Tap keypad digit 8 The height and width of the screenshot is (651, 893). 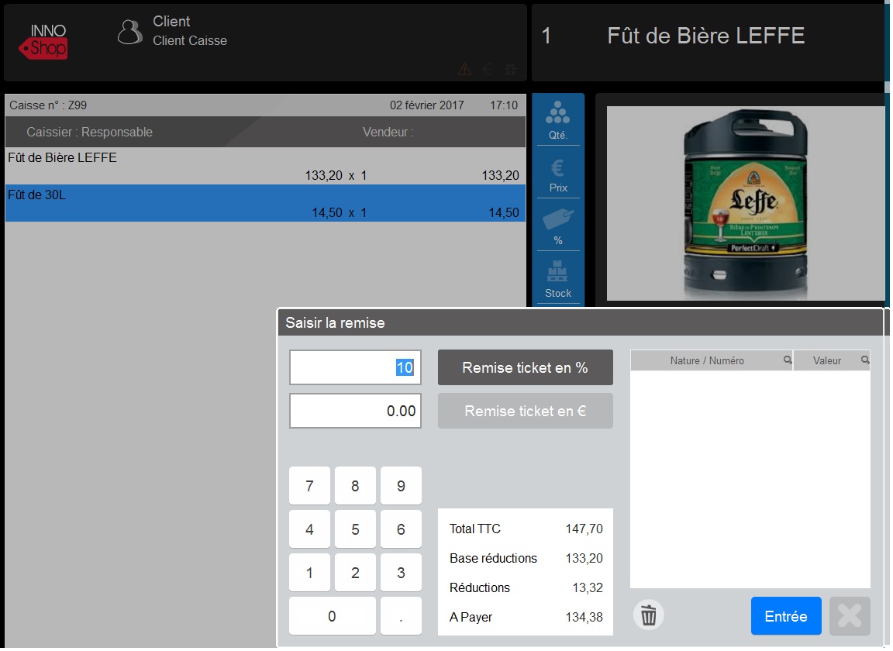coord(355,486)
